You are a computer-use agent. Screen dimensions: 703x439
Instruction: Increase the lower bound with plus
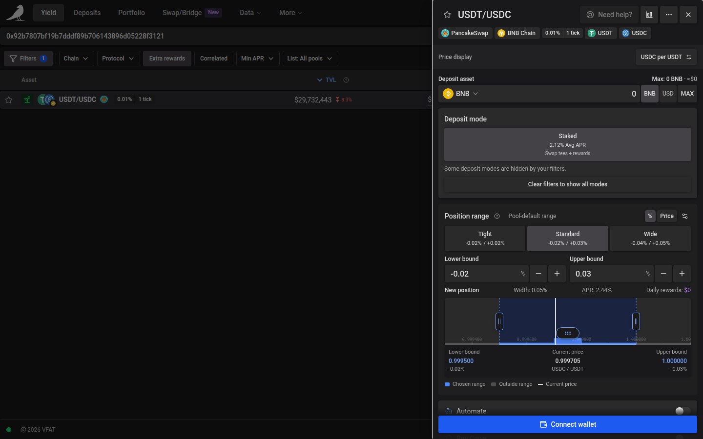click(557, 274)
